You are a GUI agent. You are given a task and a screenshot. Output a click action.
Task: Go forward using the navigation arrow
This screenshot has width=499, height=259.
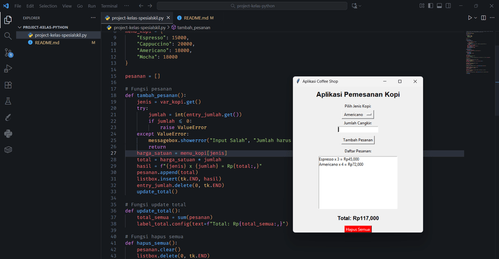point(150,6)
